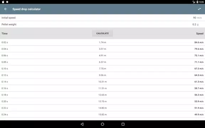
Task: Select the 84.6 m/s speed cell
Action: coord(199,42)
